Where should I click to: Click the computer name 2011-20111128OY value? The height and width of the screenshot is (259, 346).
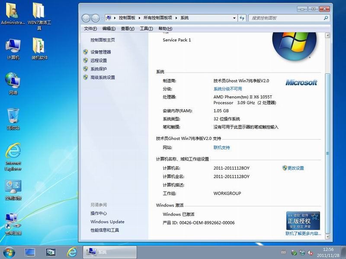click(x=231, y=168)
